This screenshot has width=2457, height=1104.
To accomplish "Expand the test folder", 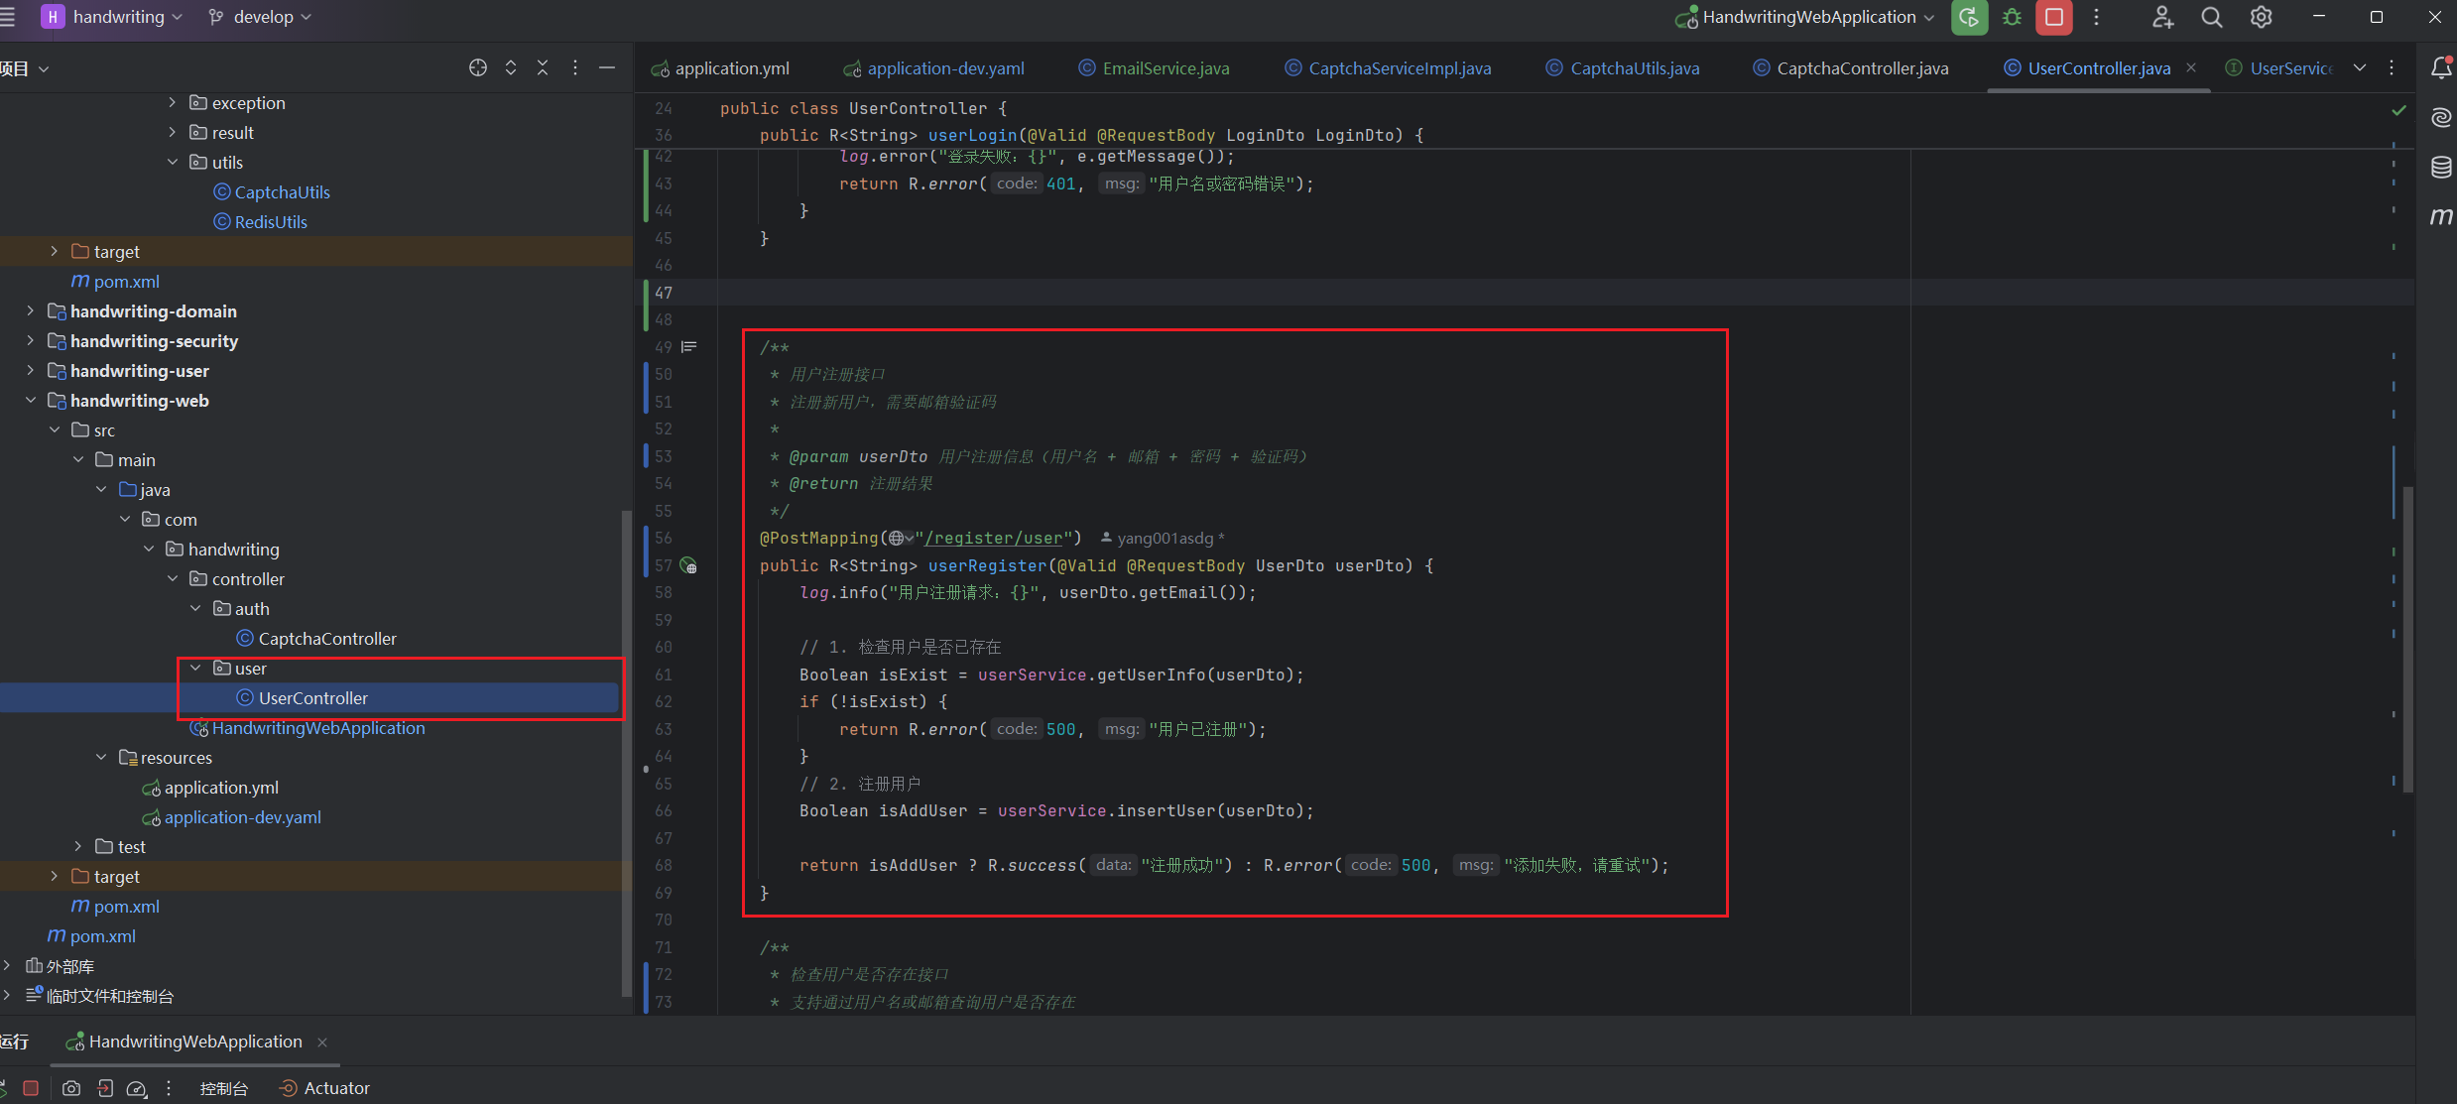I will pyautogui.click(x=78, y=846).
